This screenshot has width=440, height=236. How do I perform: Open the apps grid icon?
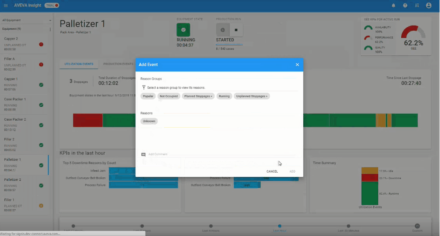pyautogui.click(x=417, y=6)
